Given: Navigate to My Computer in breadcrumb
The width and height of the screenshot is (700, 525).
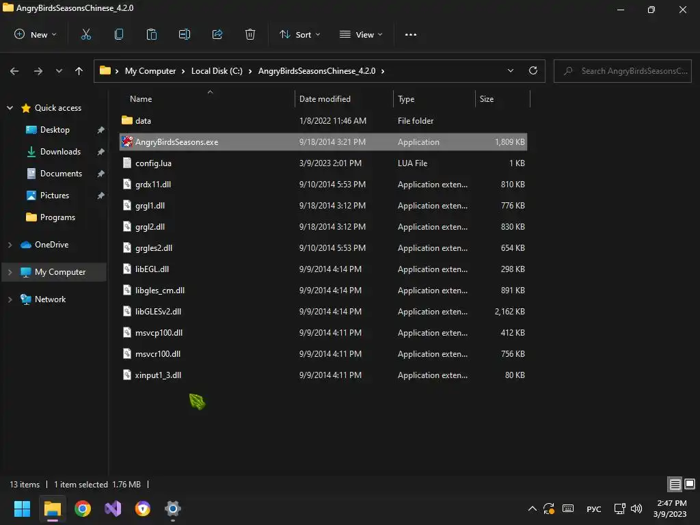Looking at the screenshot, I should click(x=150, y=71).
